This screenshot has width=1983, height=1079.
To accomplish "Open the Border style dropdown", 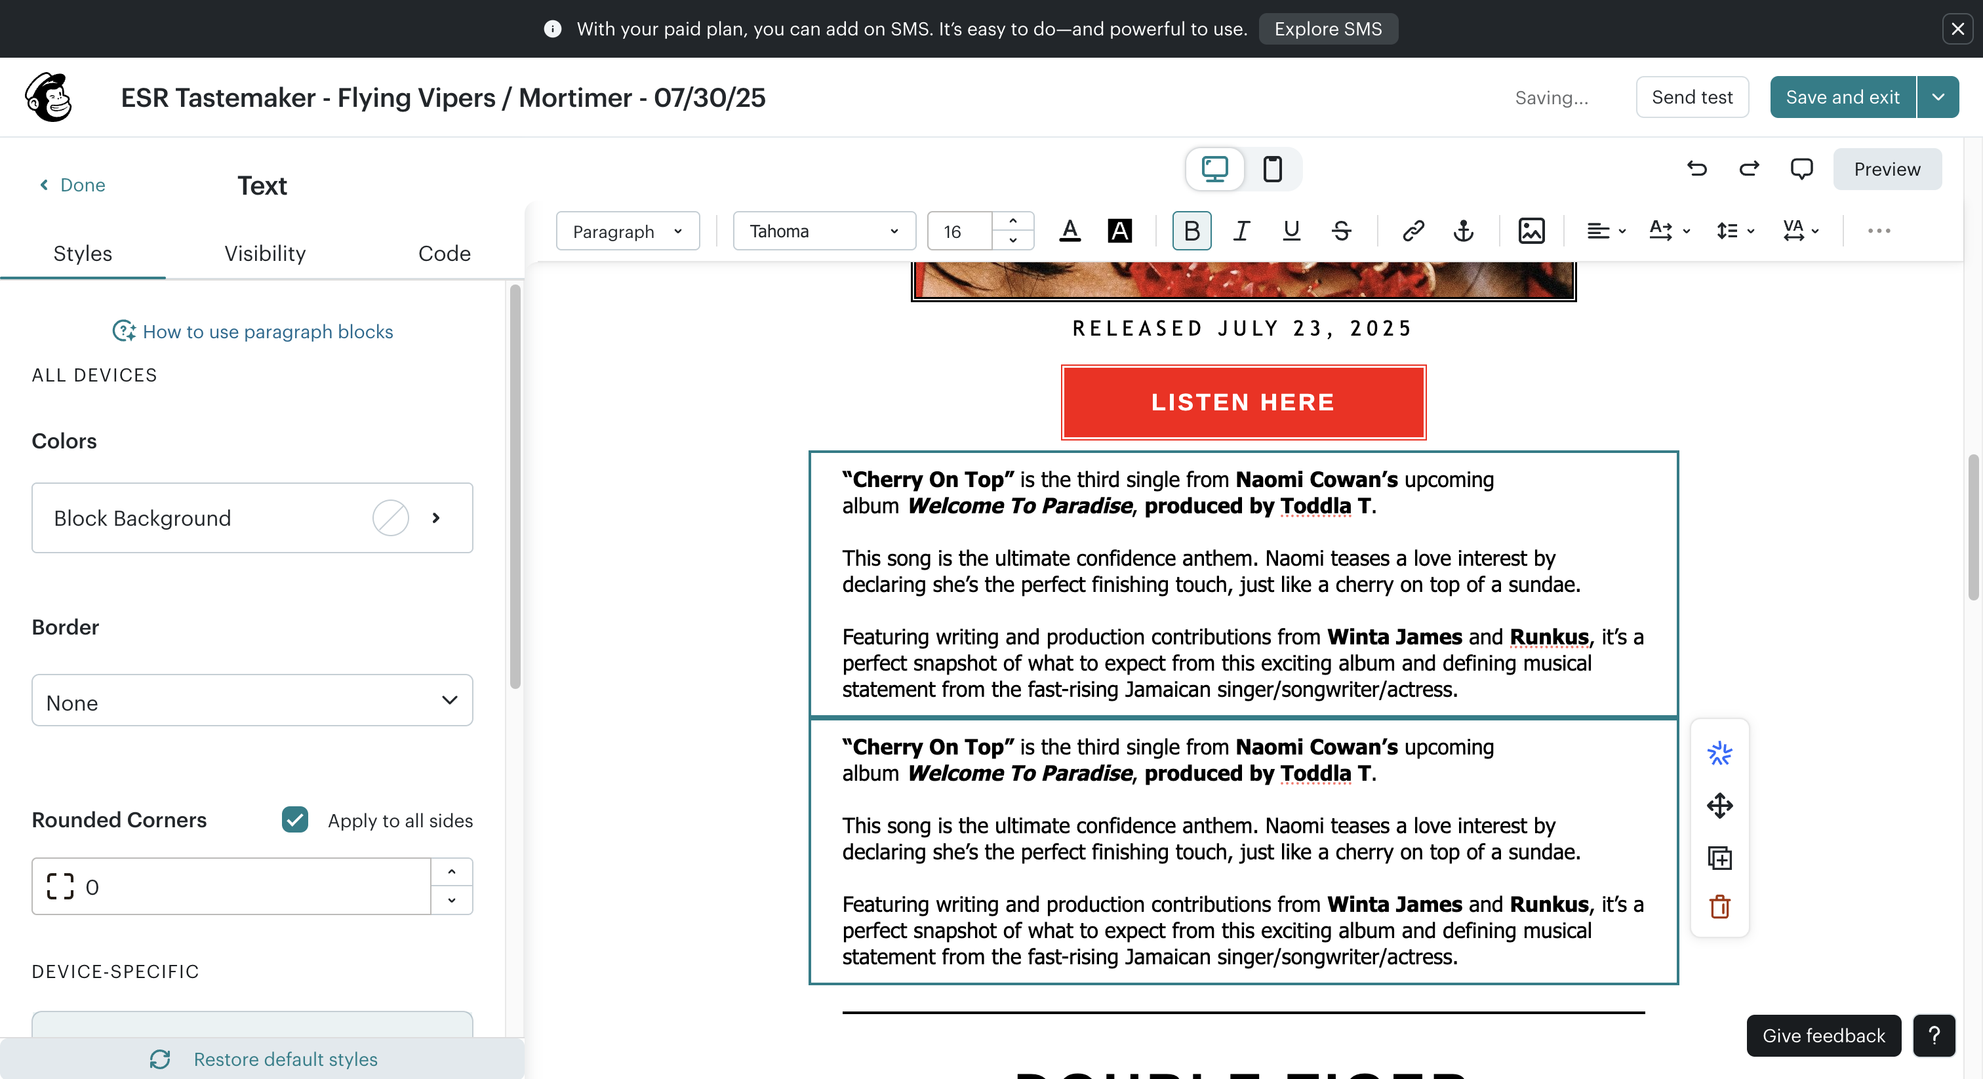I will tap(252, 700).
